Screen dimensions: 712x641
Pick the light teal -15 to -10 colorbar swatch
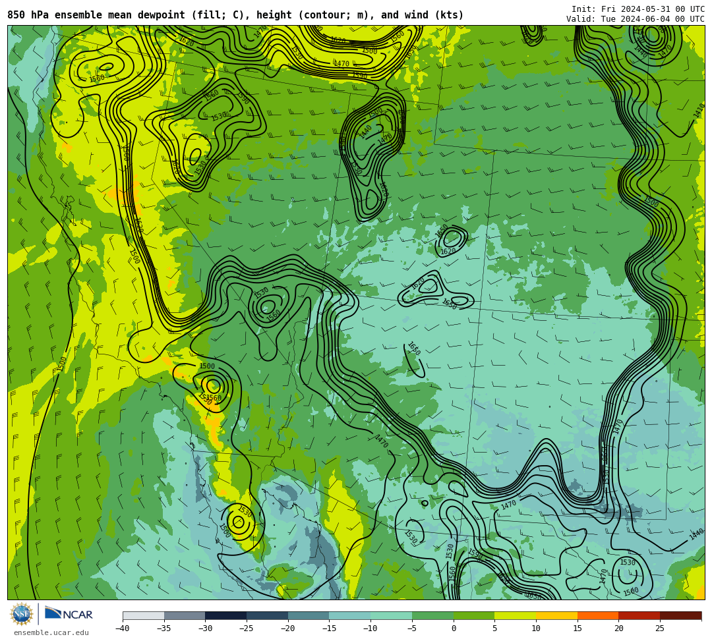pyautogui.click(x=349, y=615)
